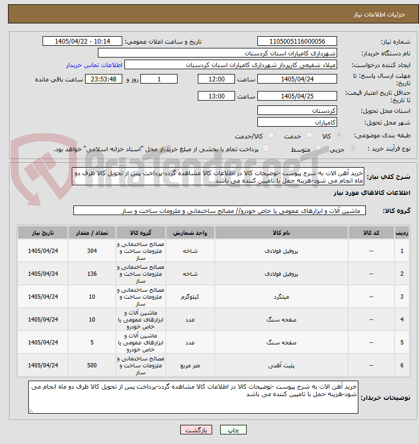Select the کالا radio button
This screenshot has height=444, width=419.
click(x=339, y=135)
